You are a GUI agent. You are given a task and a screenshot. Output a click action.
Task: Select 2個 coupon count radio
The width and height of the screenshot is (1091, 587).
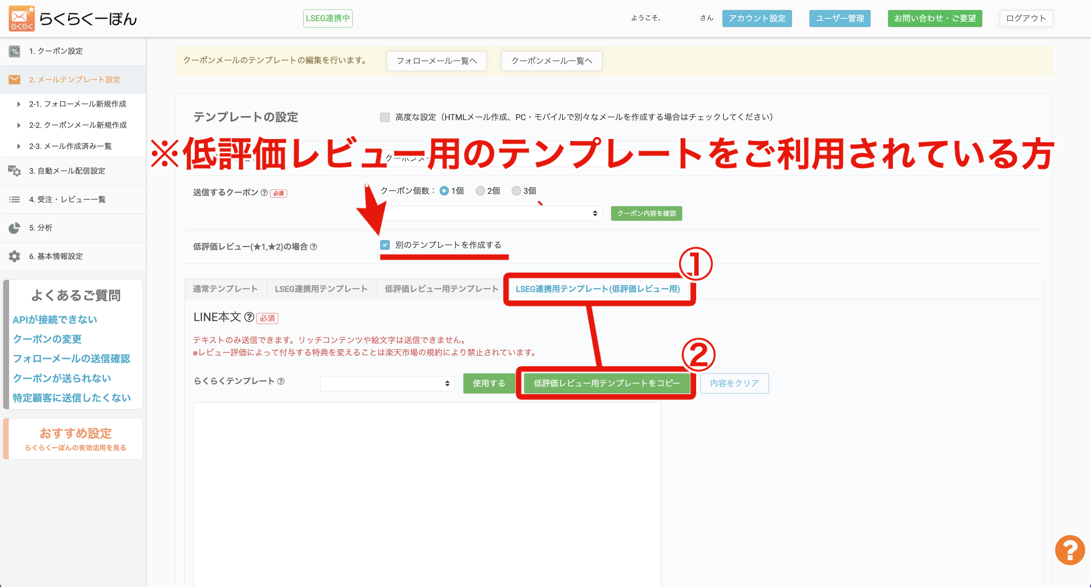click(480, 191)
